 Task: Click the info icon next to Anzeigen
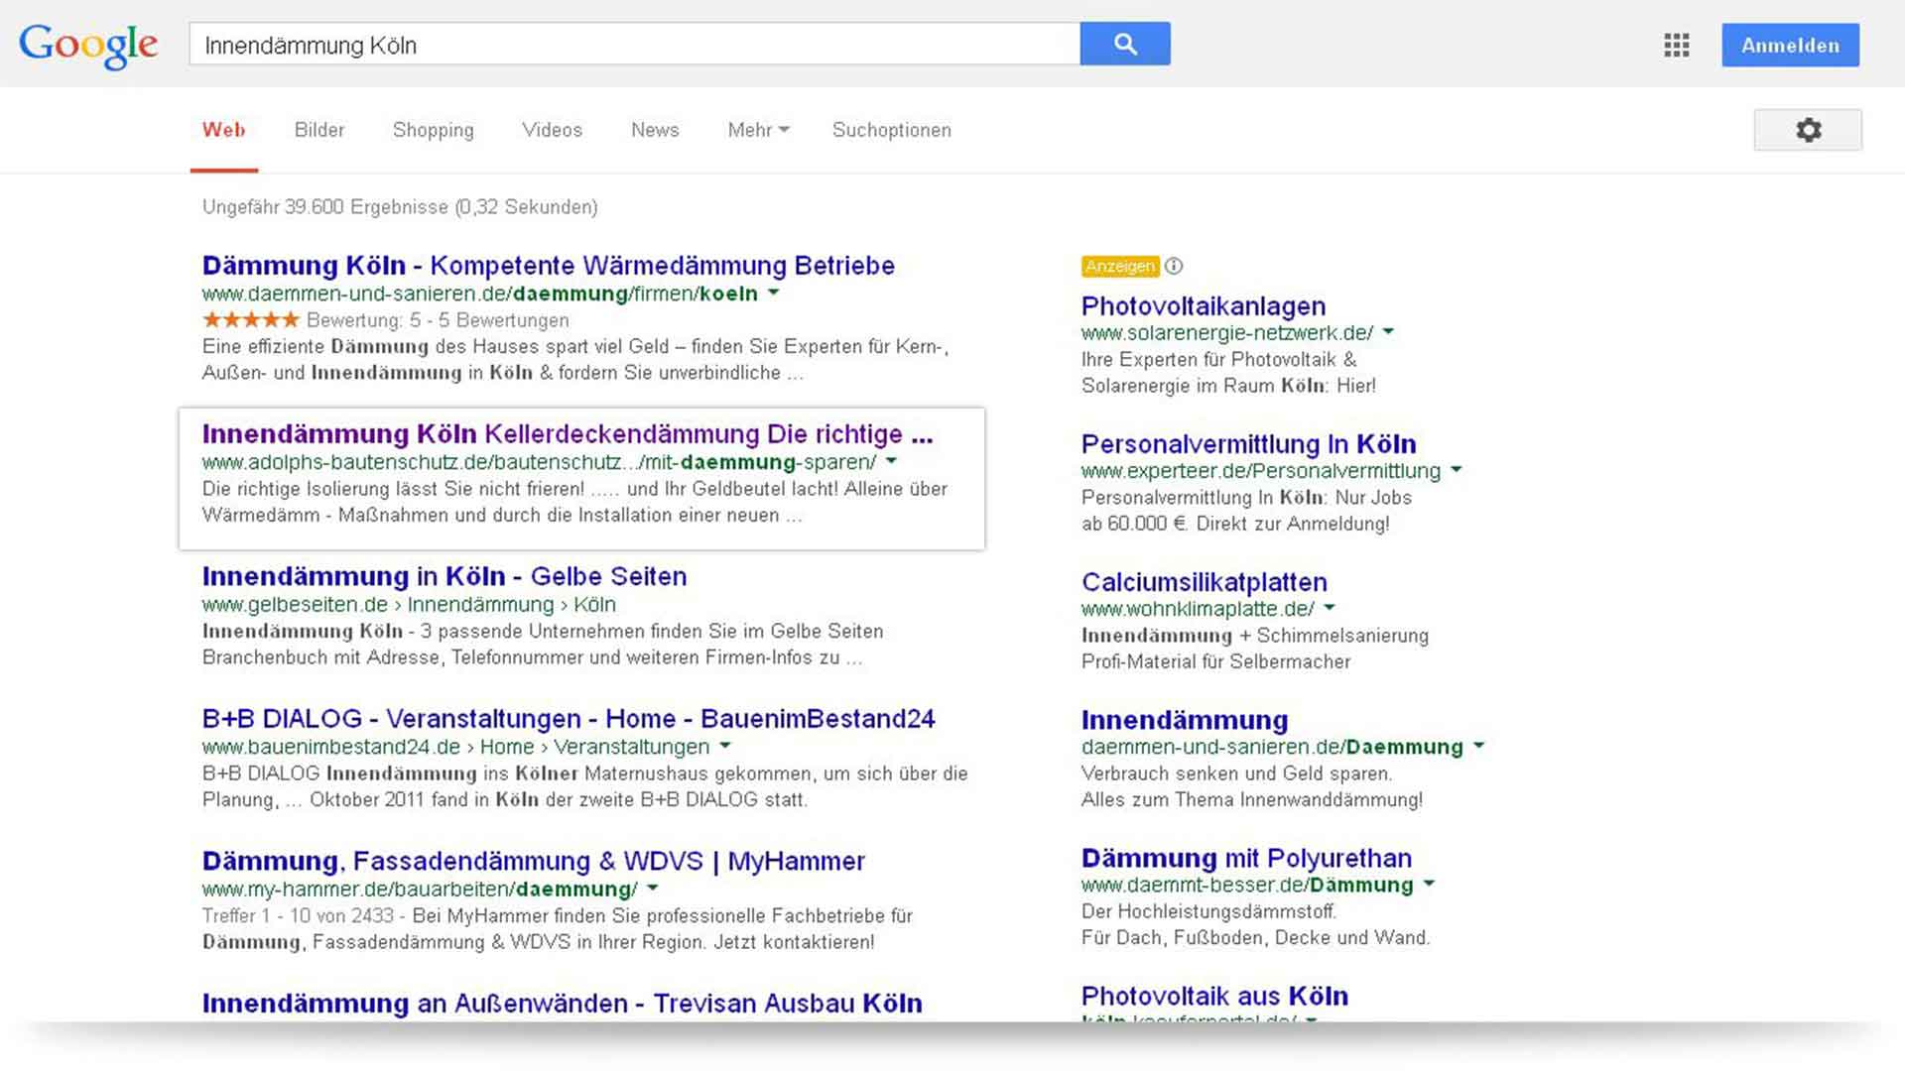(1174, 266)
